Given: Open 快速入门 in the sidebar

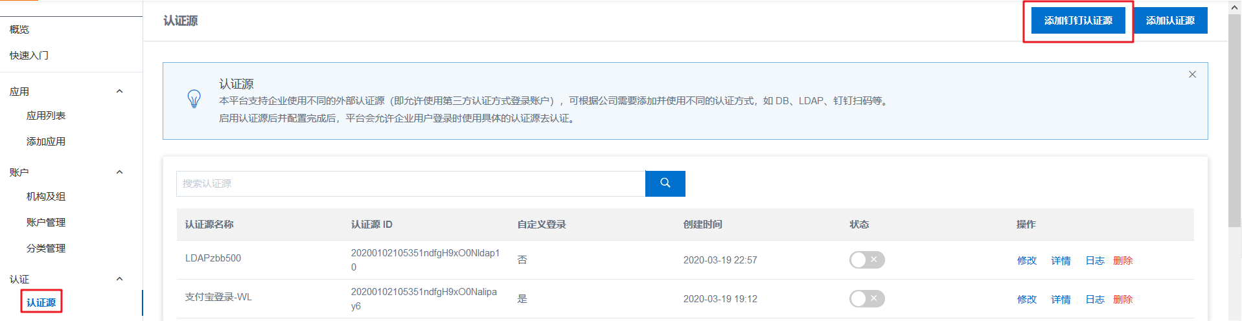Looking at the screenshot, I should [29, 56].
